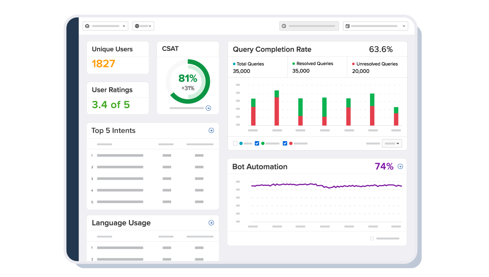Click the calendar icon in date picker
The width and height of the screenshot is (489, 277).
click(348, 26)
